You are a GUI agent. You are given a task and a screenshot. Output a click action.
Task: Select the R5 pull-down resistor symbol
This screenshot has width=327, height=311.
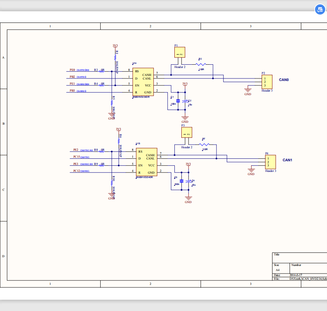click(x=112, y=103)
